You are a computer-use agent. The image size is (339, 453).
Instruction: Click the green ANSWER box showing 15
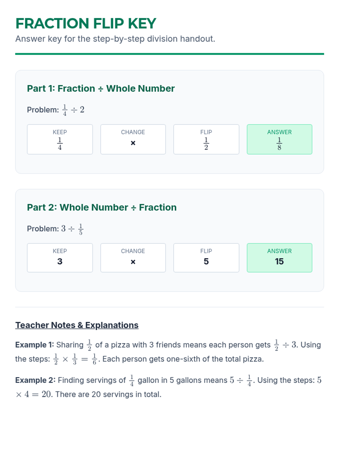click(x=279, y=258)
